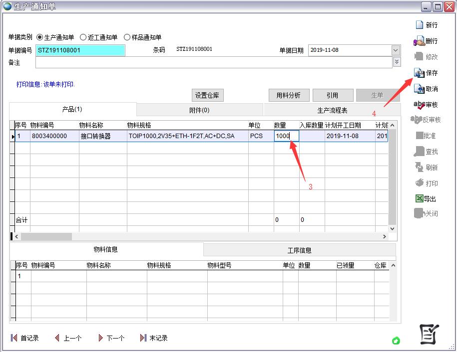
Task: Export data with 导出 icon
Action: [x=419, y=198]
